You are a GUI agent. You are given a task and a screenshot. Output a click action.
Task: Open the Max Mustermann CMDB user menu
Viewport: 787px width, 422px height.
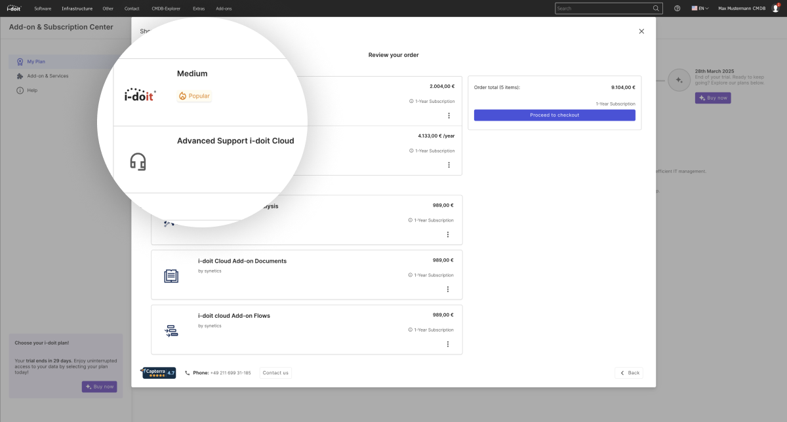pos(748,9)
